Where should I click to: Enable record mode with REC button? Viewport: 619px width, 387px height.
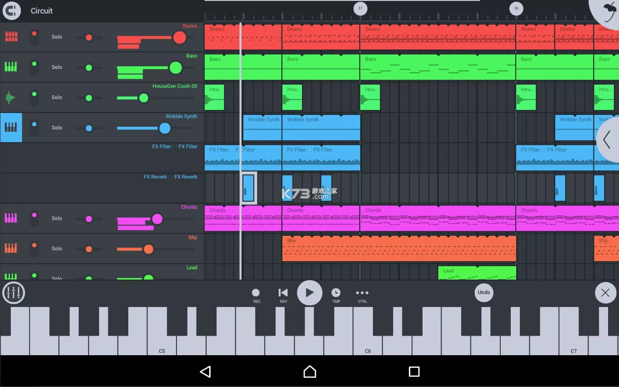point(256,293)
